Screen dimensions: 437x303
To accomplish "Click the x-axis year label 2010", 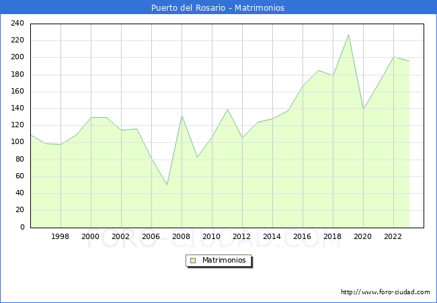I will pos(212,236).
